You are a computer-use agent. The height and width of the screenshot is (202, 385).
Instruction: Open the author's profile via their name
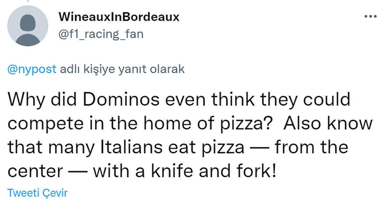click(119, 17)
